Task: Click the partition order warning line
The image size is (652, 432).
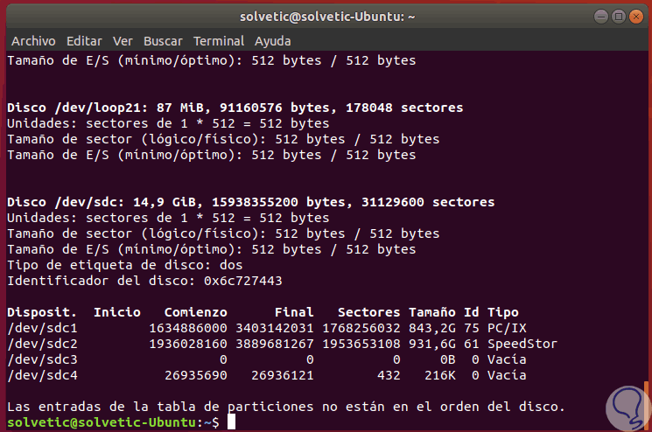Action: pos(285,407)
